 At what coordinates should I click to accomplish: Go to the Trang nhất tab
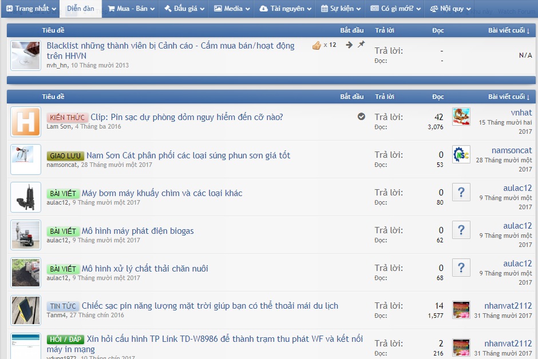coord(31,9)
